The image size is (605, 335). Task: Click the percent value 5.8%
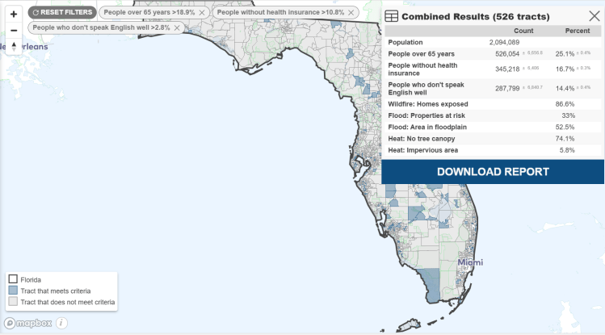[x=567, y=150]
